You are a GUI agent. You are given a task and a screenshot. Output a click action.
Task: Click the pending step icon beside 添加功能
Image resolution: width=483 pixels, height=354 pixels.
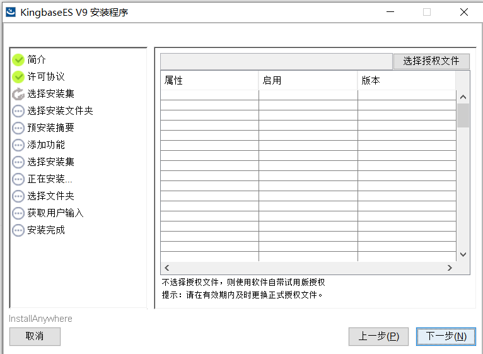tap(18, 145)
